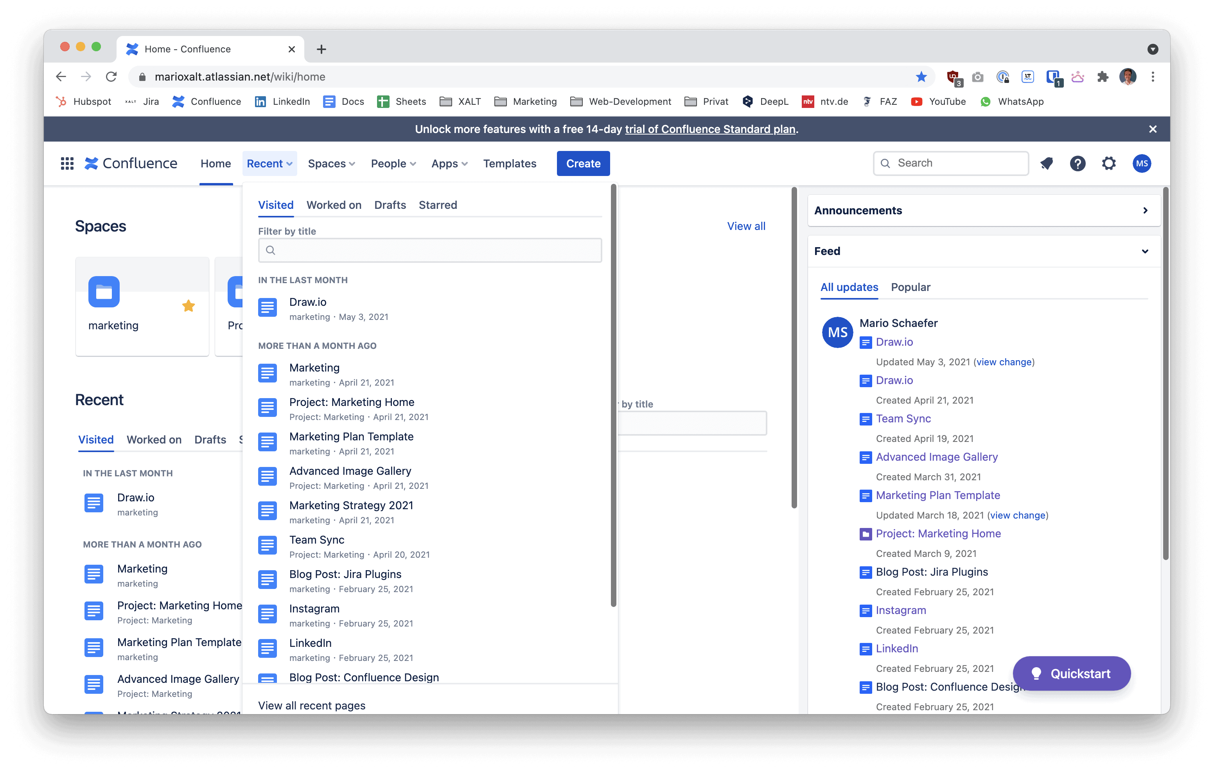The image size is (1214, 772).
Task: Switch to Starred tab in dropdown
Action: click(438, 205)
